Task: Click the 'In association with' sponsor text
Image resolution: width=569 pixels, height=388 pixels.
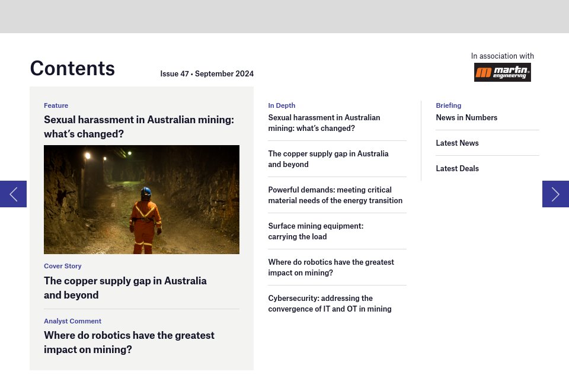Action: tap(502, 56)
